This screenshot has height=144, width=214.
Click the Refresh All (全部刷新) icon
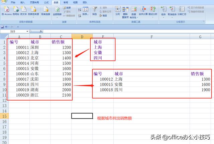tap(57, 10)
